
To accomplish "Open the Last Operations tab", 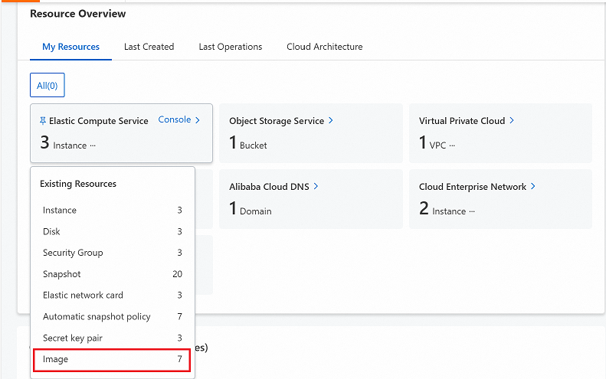I will pos(231,47).
